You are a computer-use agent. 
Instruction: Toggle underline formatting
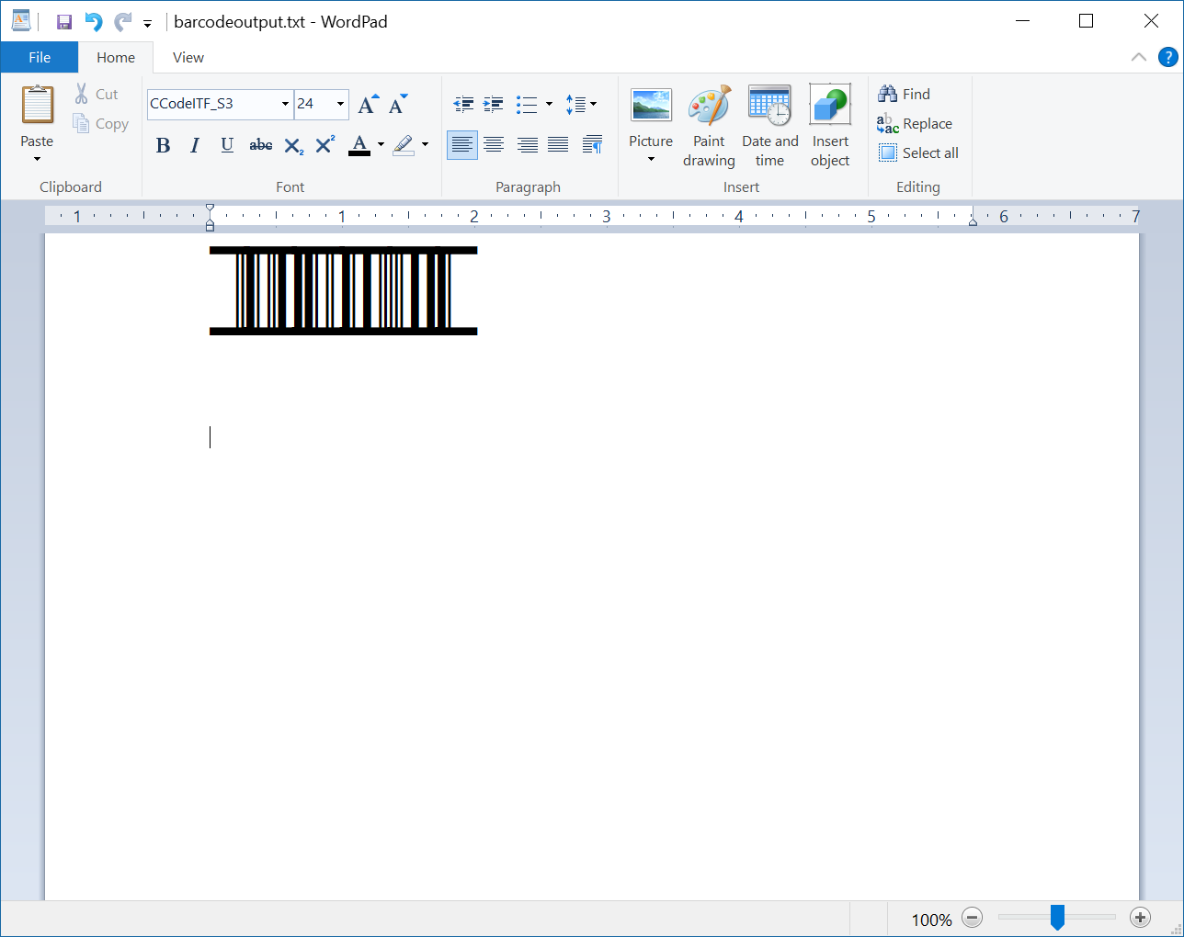[x=227, y=145]
